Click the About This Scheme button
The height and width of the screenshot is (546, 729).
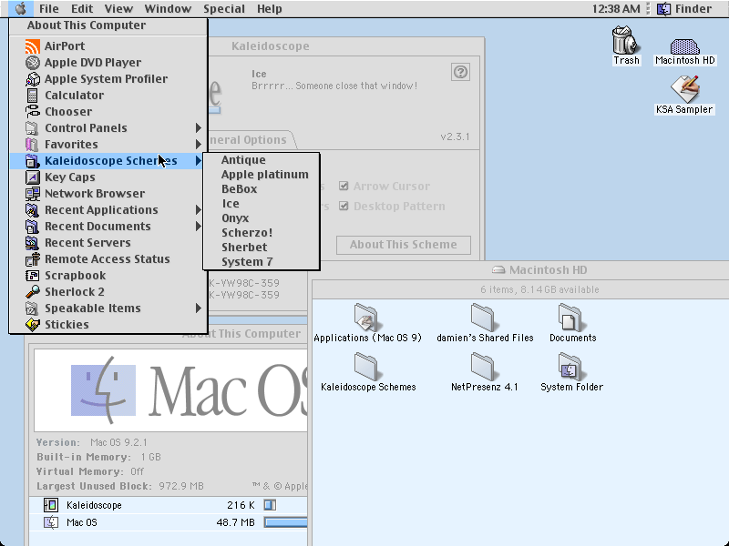[x=403, y=245]
